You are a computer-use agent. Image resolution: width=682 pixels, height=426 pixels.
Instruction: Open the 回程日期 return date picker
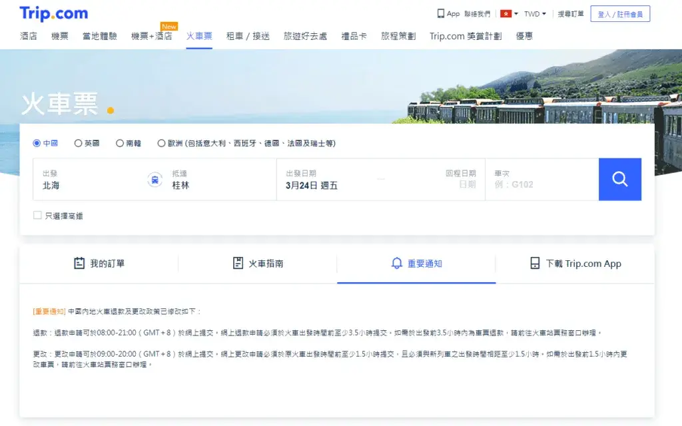pos(460,179)
